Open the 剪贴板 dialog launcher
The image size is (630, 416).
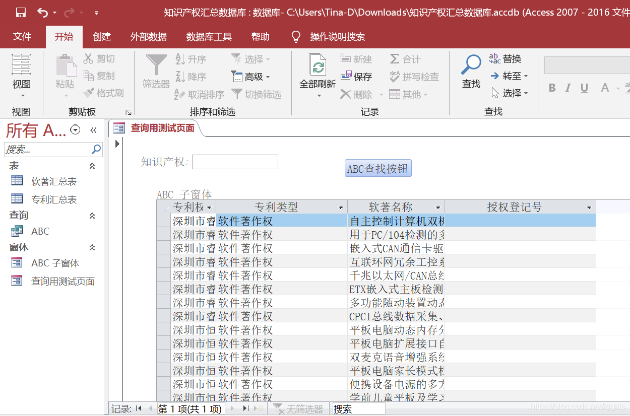point(129,112)
